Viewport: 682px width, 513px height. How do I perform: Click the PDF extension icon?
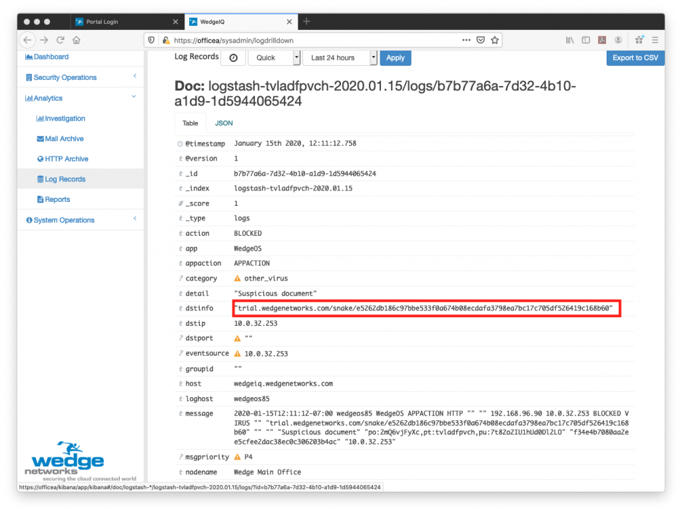(x=602, y=40)
